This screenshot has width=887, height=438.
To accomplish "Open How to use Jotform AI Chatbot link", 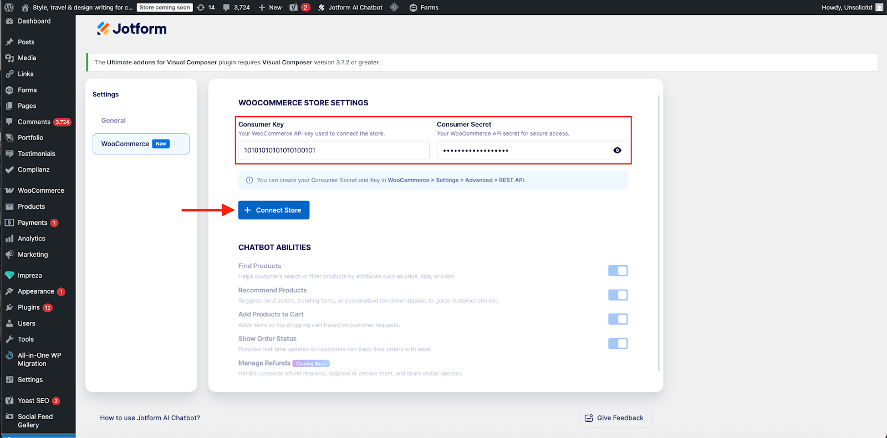I will pyautogui.click(x=150, y=418).
